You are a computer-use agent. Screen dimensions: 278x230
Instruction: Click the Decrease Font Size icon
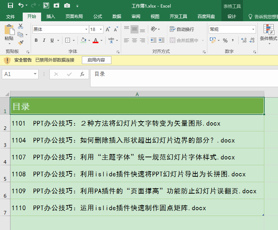coord(116,30)
